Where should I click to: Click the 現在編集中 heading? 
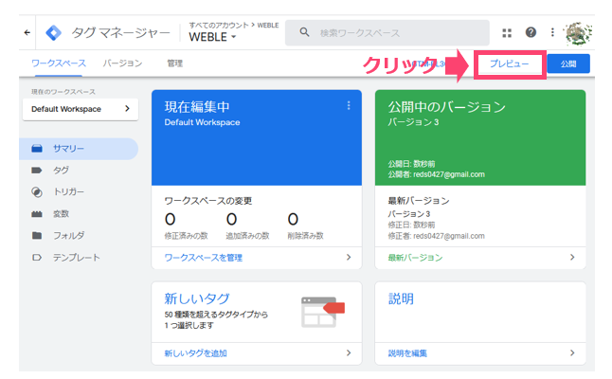tap(197, 107)
